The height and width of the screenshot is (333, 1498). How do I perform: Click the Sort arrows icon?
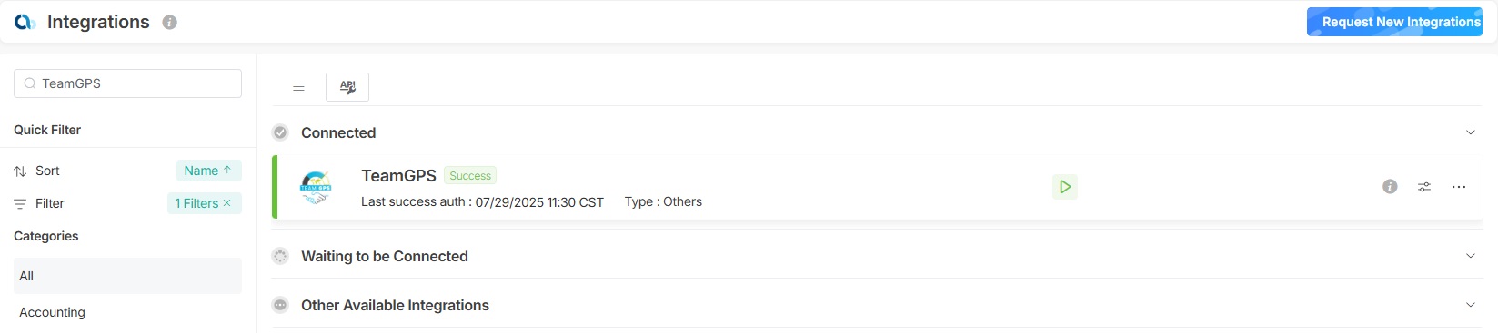coord(20,171)
